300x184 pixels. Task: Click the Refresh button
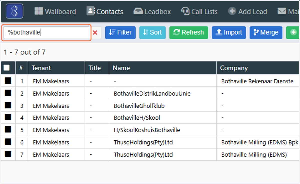pyautogui.click(x=189, y=33)
